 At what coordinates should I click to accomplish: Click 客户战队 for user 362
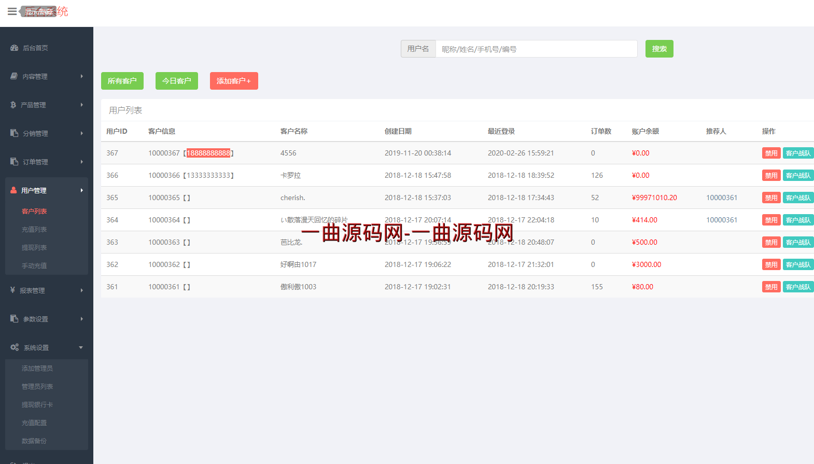pyautogui.click(x=798, y=264)
